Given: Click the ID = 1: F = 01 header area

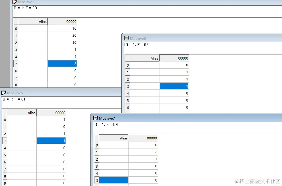Looking at the screenshot, I should click(12, 99).
